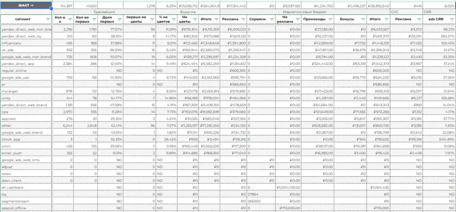Open filter arrow on Реклама under Маркетинговый бюджет
This screenshot has width=456, height=212.
pyautogui.click(x=243, y=19)
